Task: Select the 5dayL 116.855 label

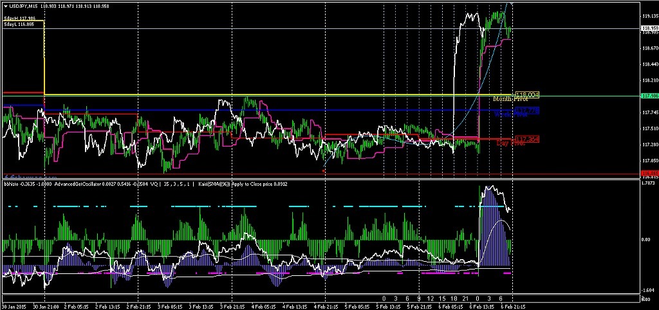Action: pyautogui.click(x=20, y=24)
